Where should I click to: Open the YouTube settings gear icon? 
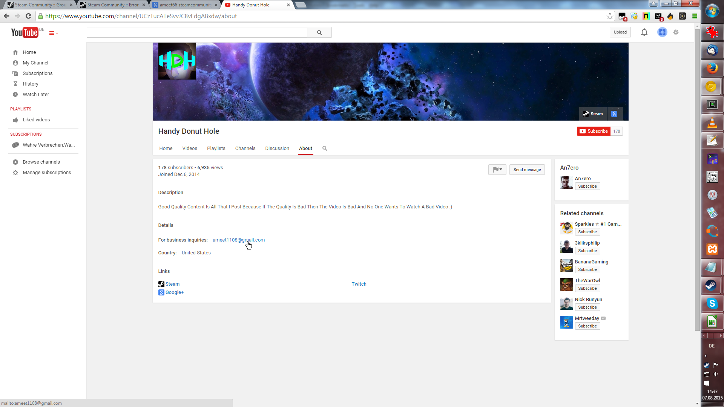[676, 32]
